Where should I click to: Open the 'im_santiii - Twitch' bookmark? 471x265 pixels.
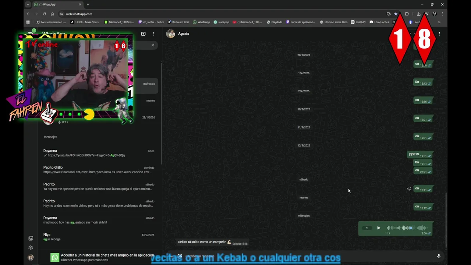(151, 22)
